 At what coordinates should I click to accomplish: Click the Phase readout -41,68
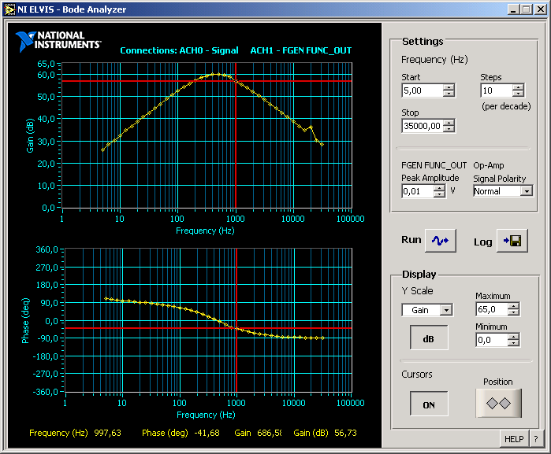click(x=207, y=433)
